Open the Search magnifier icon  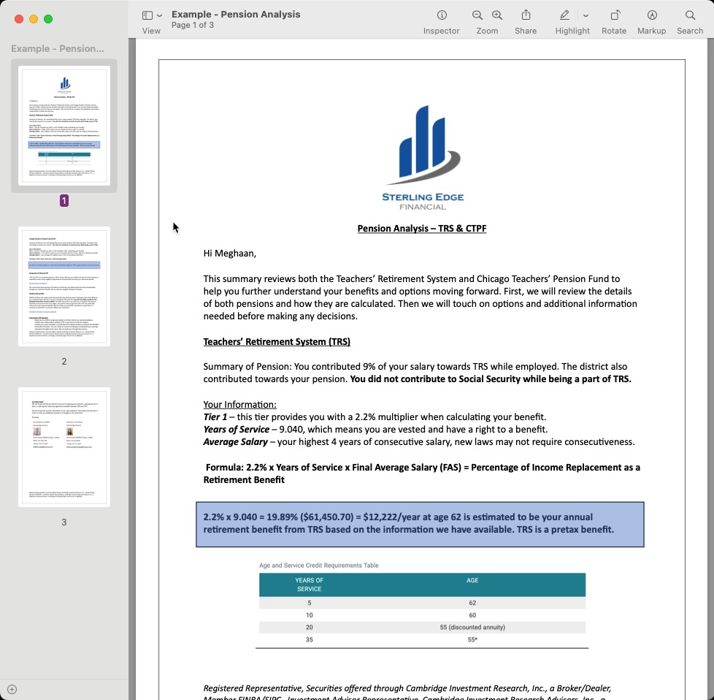pyautogui.click(x=690, y=15)
